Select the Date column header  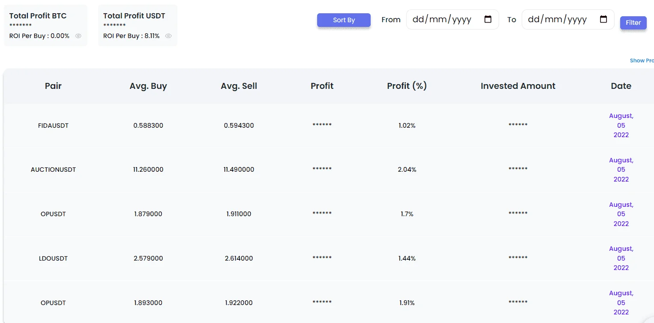pyautogui.click(x=621, y=86)
